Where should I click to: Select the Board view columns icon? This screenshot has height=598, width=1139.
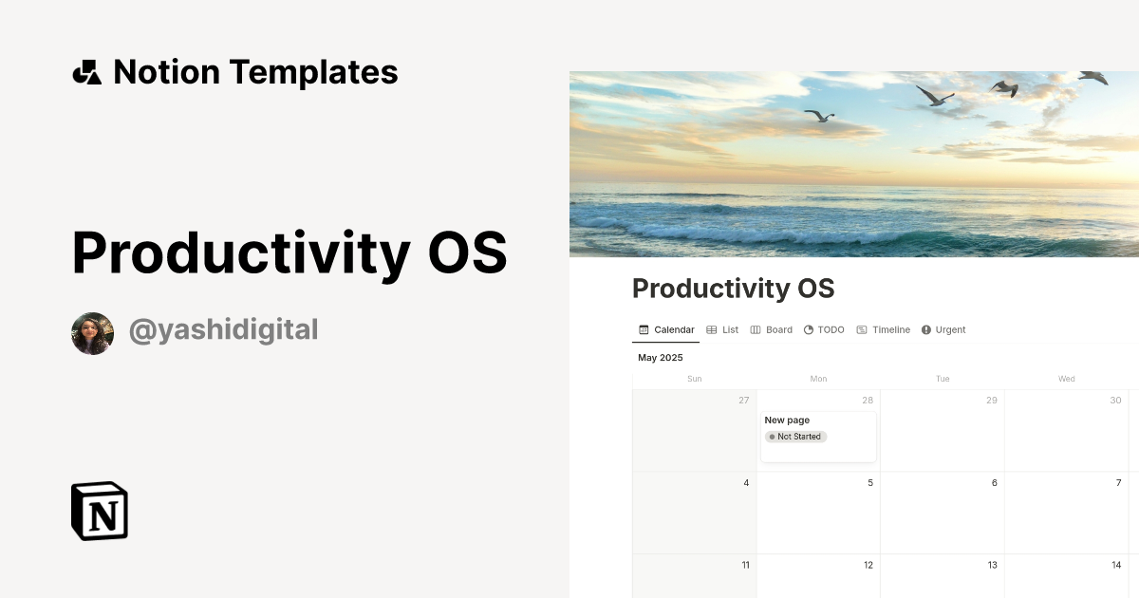coord(756,329)
